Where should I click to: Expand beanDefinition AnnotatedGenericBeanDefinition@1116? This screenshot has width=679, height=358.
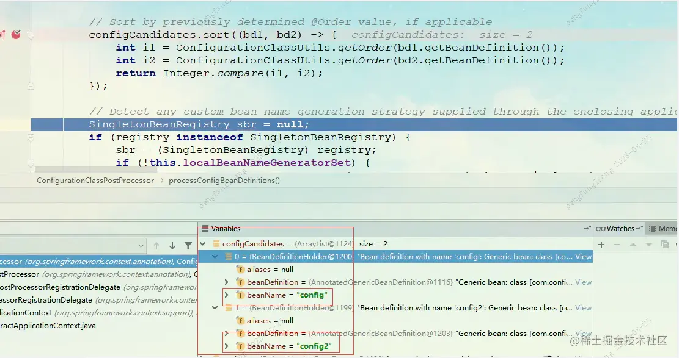[227, 282]
